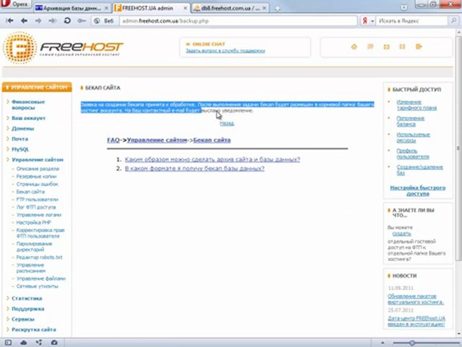Click the FreeHost logo
Image resolution: width=462 pixels, height=347 pixels.
[x=63, y=48]
